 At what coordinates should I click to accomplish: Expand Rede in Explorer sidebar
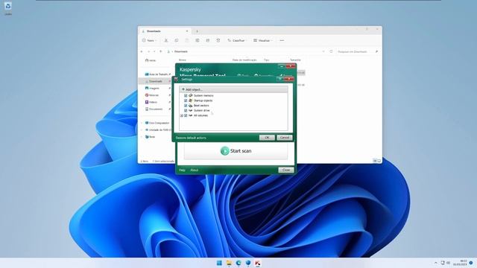click(142, 137)
